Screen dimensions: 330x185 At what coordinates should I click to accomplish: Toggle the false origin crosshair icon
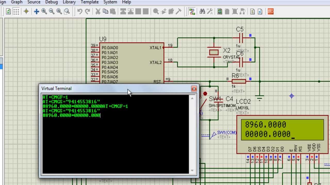click(26, 11)
